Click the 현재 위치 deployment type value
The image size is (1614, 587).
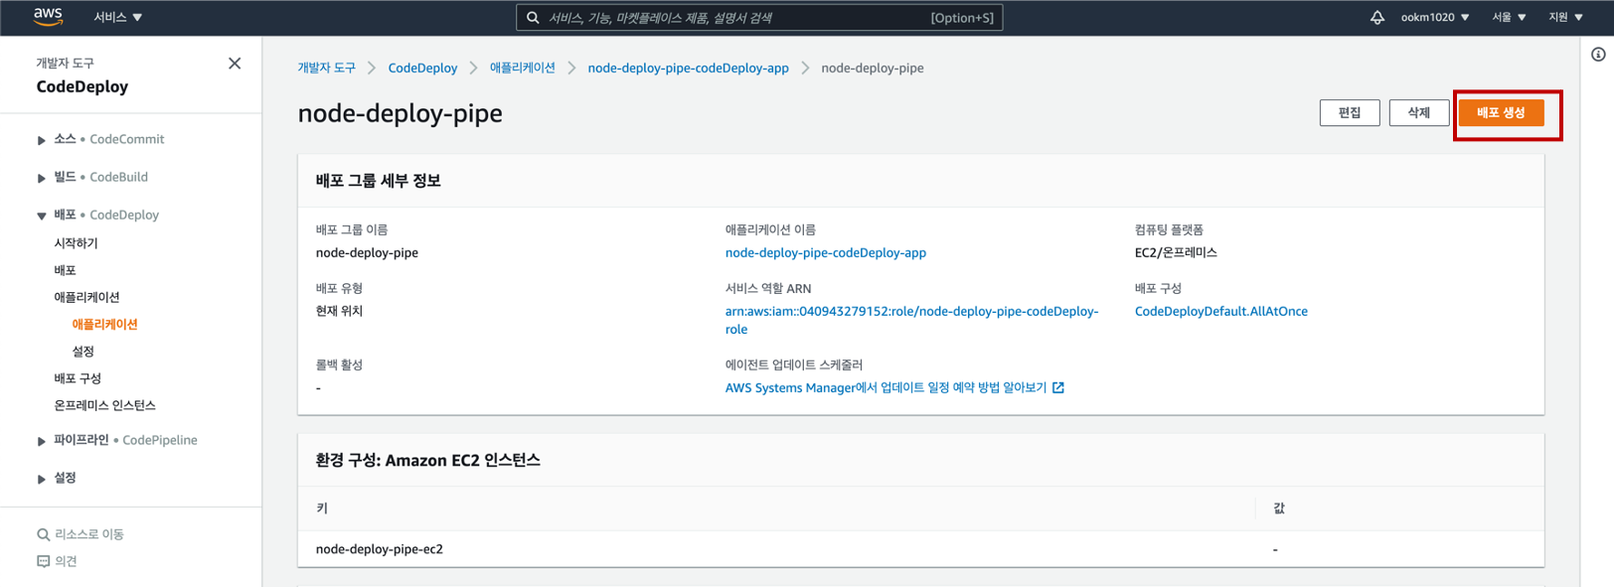(x=339, y=311)
